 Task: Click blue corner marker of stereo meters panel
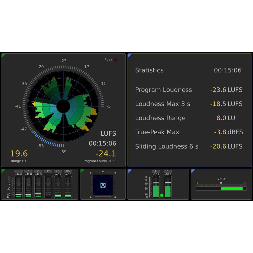coord(129,171)
